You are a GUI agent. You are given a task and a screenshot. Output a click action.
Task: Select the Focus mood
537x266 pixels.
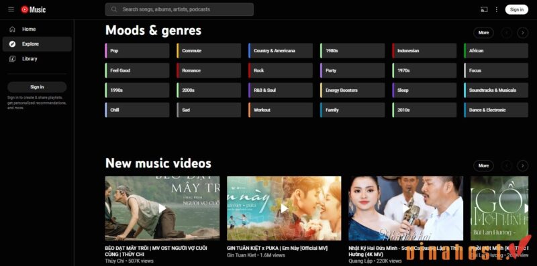tap(496, 70)
